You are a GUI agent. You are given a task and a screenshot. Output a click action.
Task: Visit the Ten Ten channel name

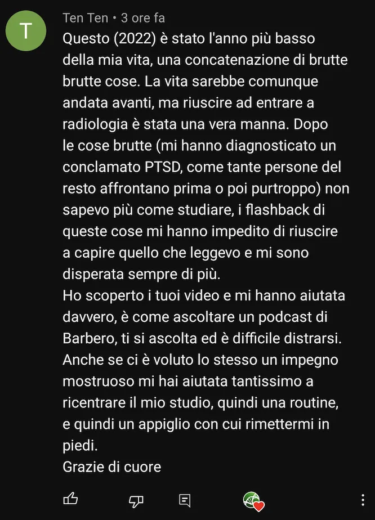[x=85, y=18]
